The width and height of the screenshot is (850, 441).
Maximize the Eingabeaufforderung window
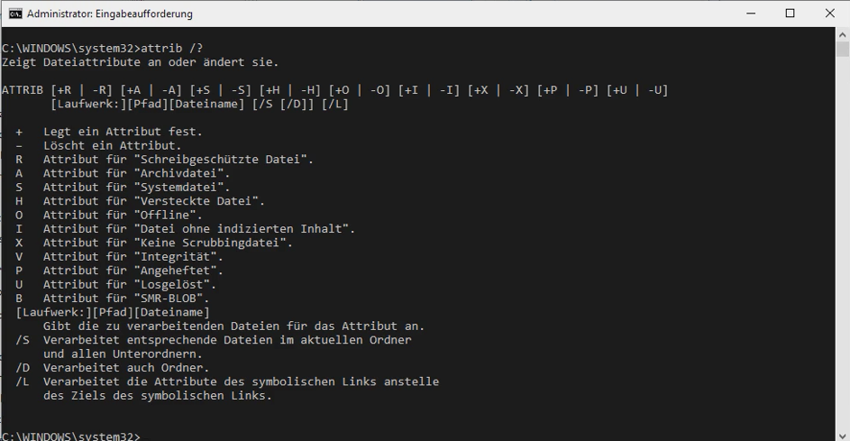point(791,14)
